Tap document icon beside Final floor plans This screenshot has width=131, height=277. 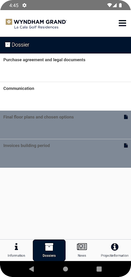click(126, 117)
